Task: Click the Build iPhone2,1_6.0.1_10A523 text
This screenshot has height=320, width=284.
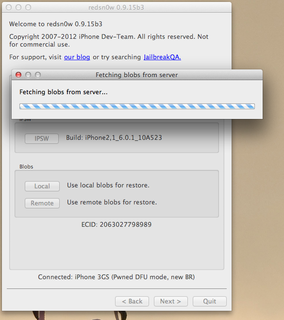Action: (114, 138)
